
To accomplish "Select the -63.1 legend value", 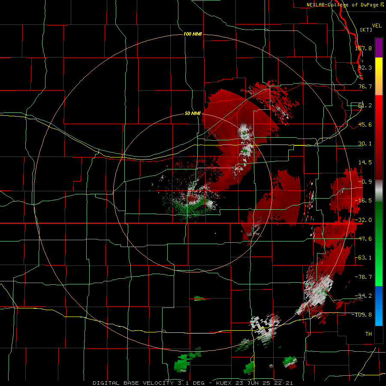I will tap(363, 258).
